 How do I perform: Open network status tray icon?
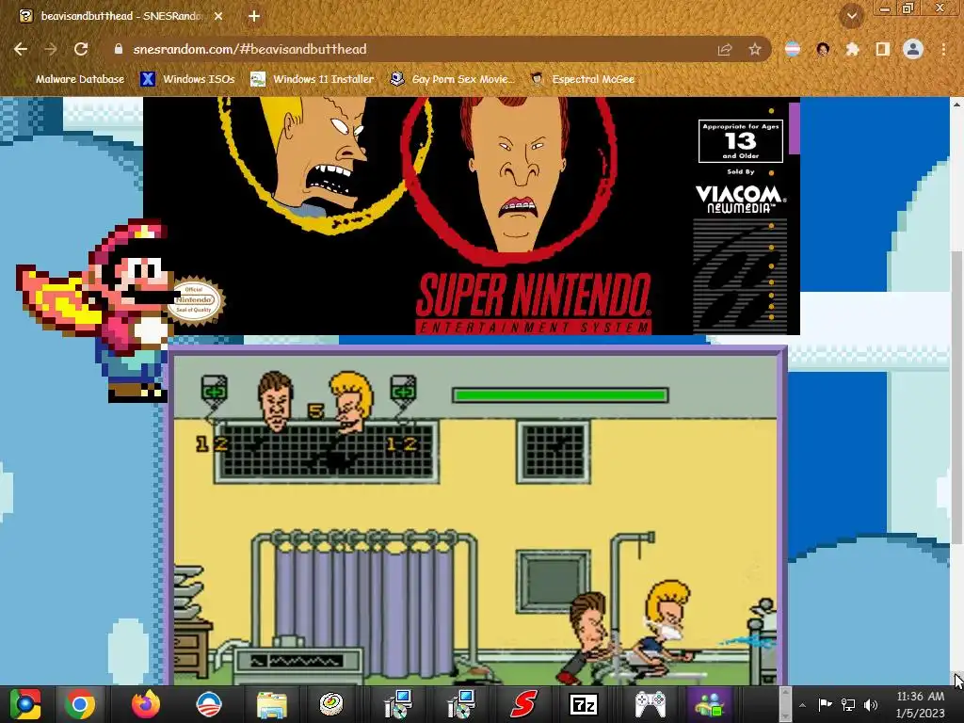(848, 704)
